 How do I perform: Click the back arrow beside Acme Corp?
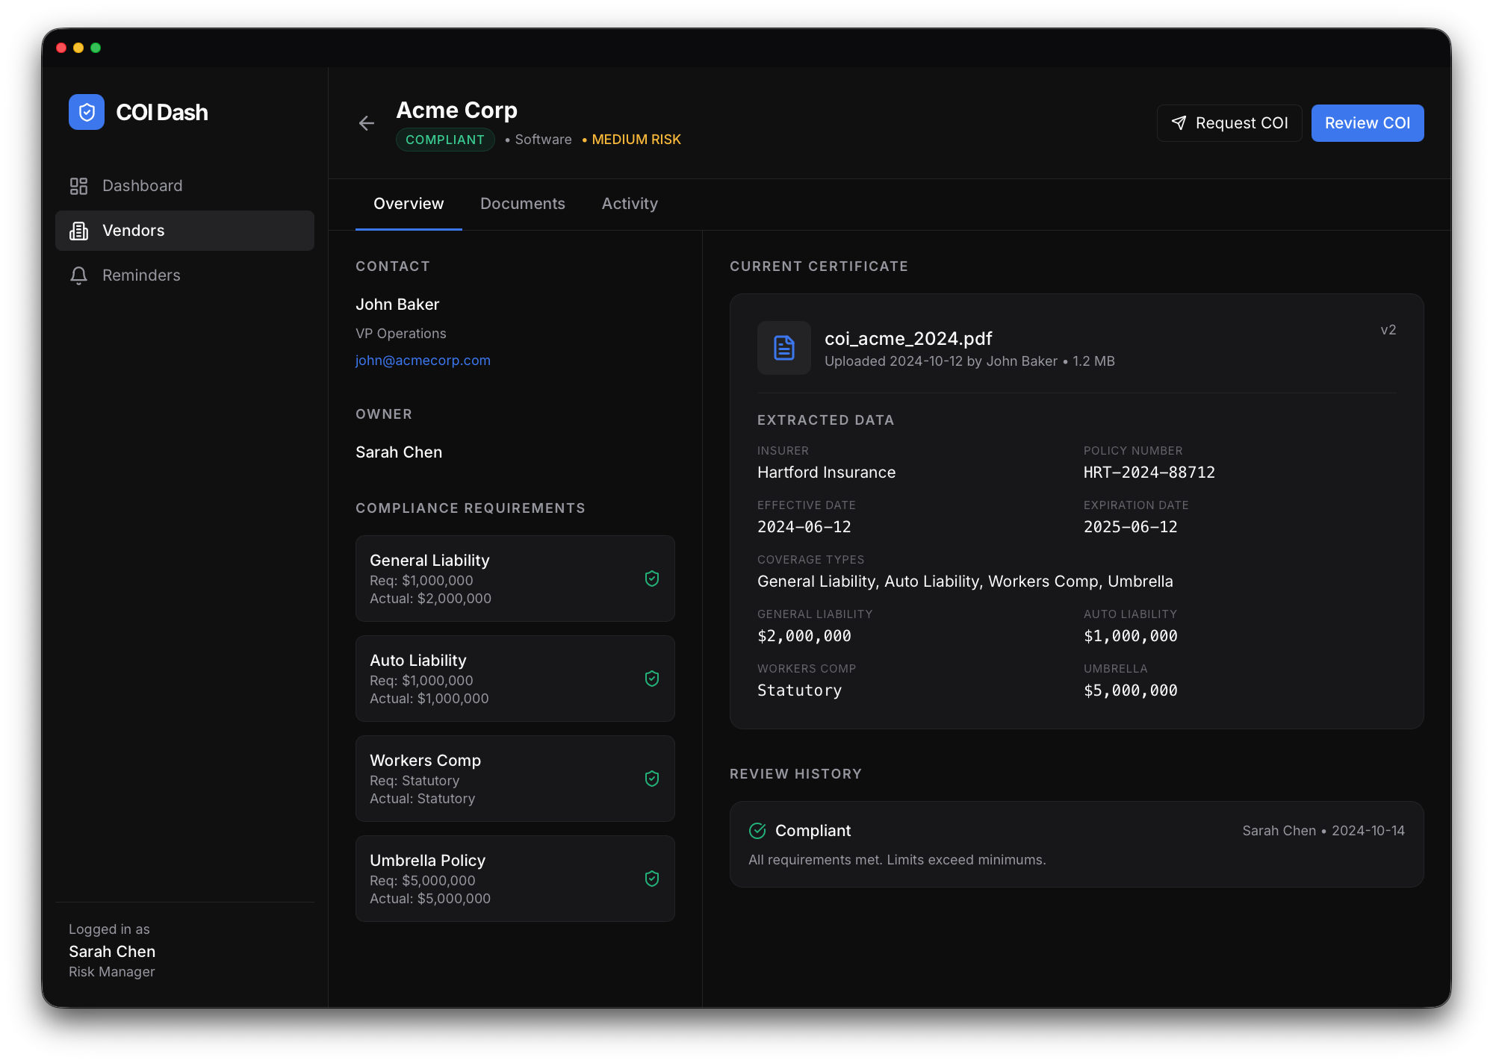pyautogui.click(x=366, y=123)
